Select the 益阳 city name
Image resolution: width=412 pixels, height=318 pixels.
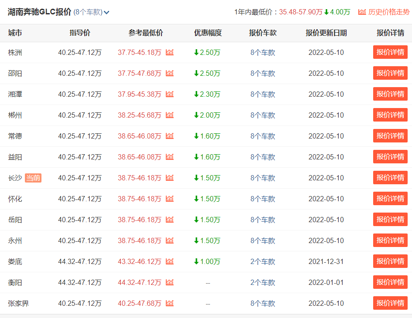point(15,157)
